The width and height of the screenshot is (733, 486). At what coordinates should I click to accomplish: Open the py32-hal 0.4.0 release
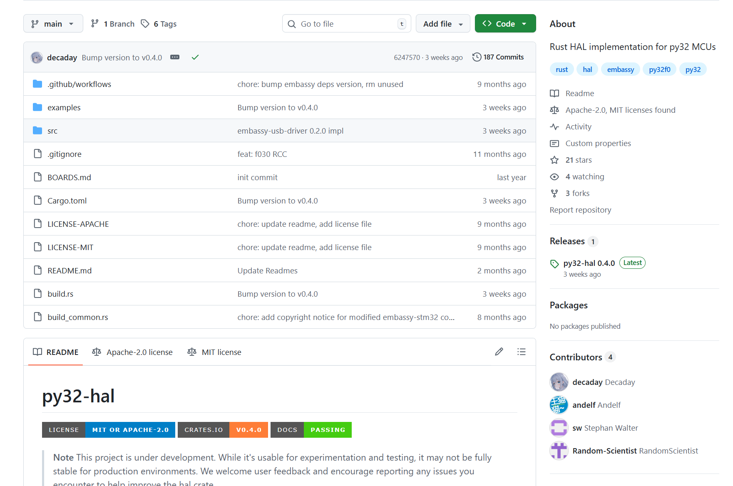pos(589,263)
